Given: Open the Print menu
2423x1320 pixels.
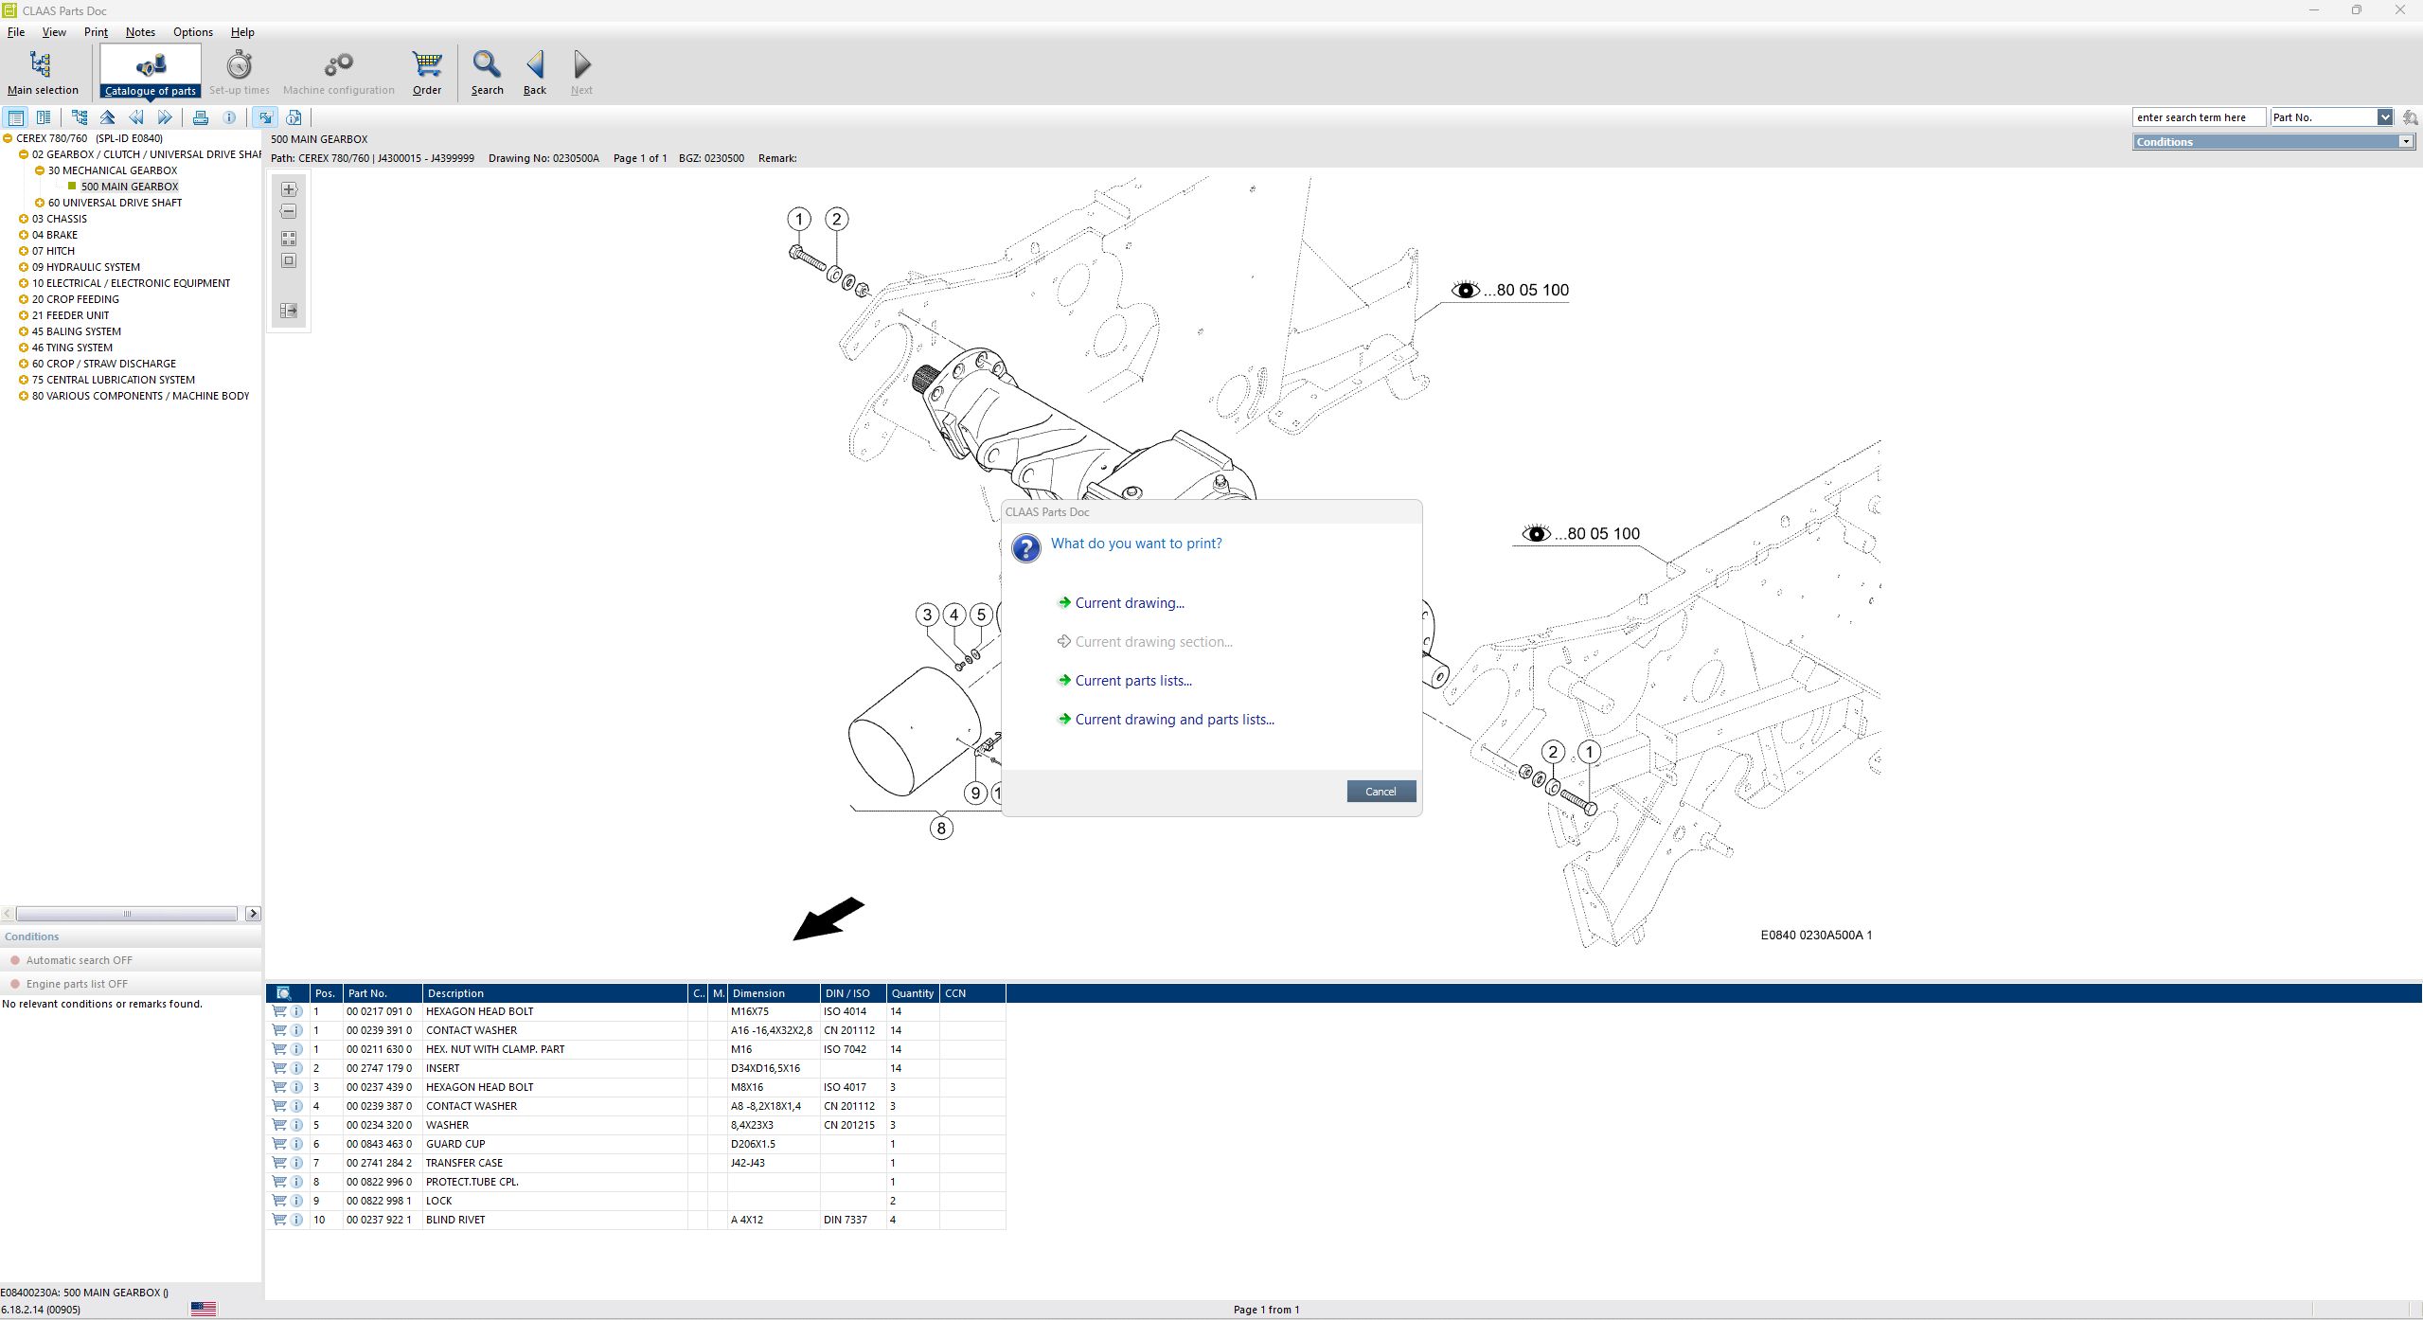Looking at the screenshot, I should tap(95, 31).
